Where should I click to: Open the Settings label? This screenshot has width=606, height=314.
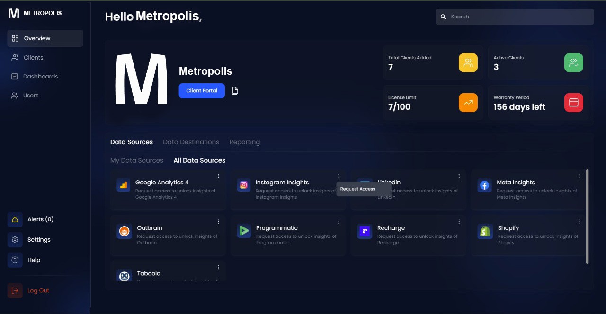39,240
